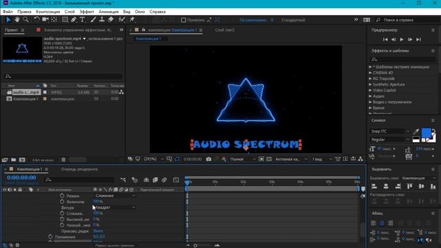Select the Rotation tool
The width and height of the screenshot is (441, 248).
[37, 20]
